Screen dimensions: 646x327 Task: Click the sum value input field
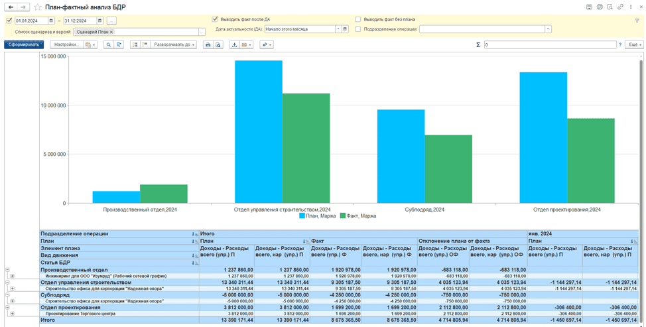click(549, 45)
